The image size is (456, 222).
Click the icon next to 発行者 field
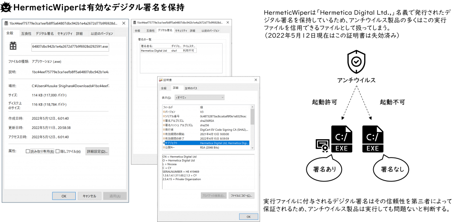[164, 129]
